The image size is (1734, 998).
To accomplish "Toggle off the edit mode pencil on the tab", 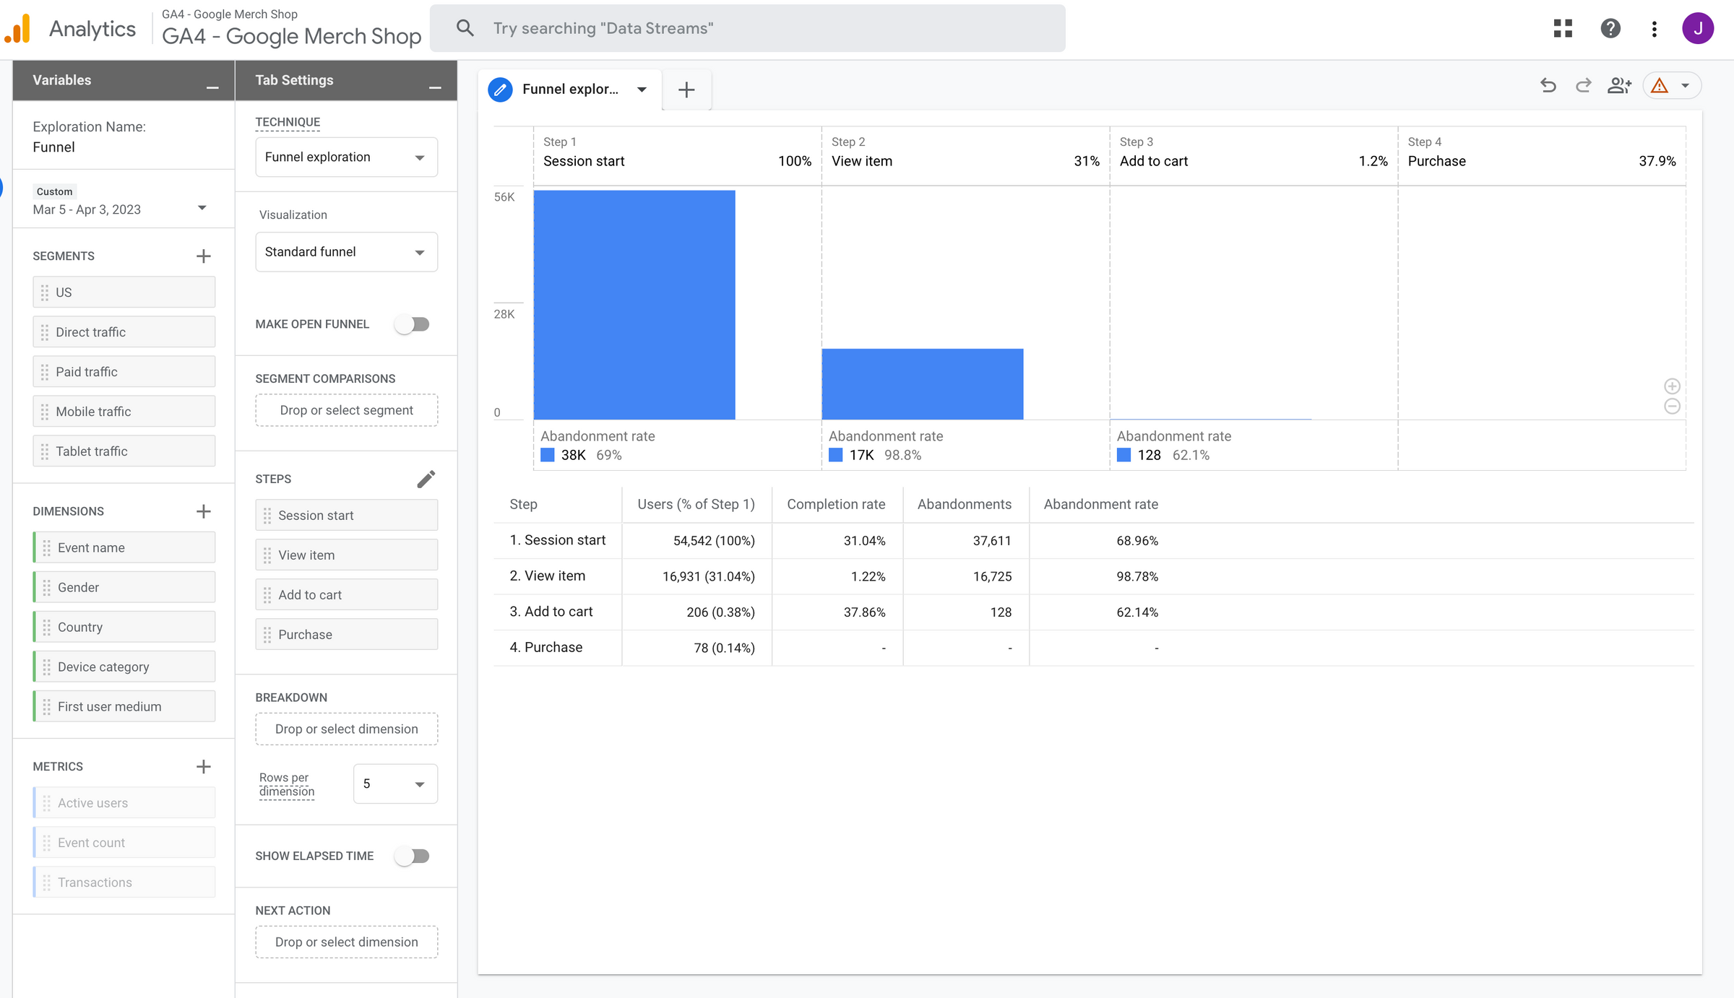I will 499,90.
